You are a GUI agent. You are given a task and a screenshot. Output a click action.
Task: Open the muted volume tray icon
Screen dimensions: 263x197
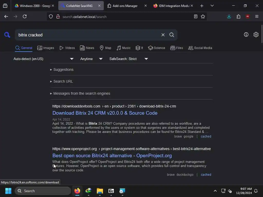point(230,191)
